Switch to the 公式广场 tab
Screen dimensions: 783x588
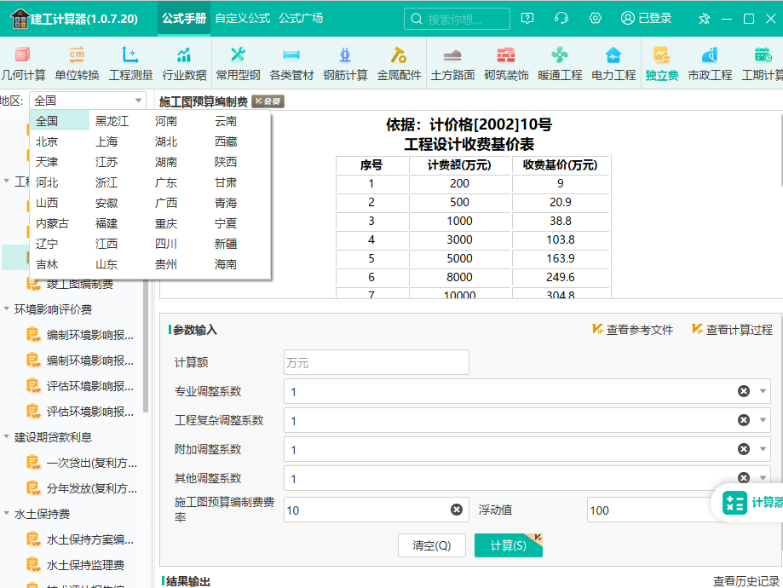pos(301,19)
